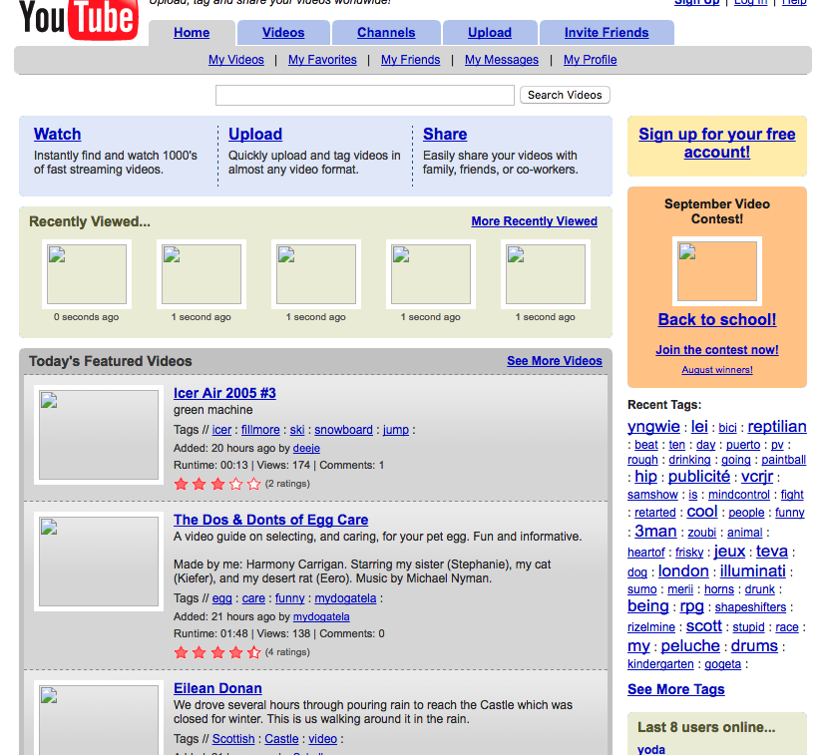Select the drums recent tag

[754, 645]
